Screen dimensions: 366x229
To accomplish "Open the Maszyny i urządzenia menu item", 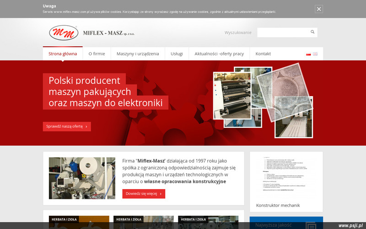I will tap(138, 54).
